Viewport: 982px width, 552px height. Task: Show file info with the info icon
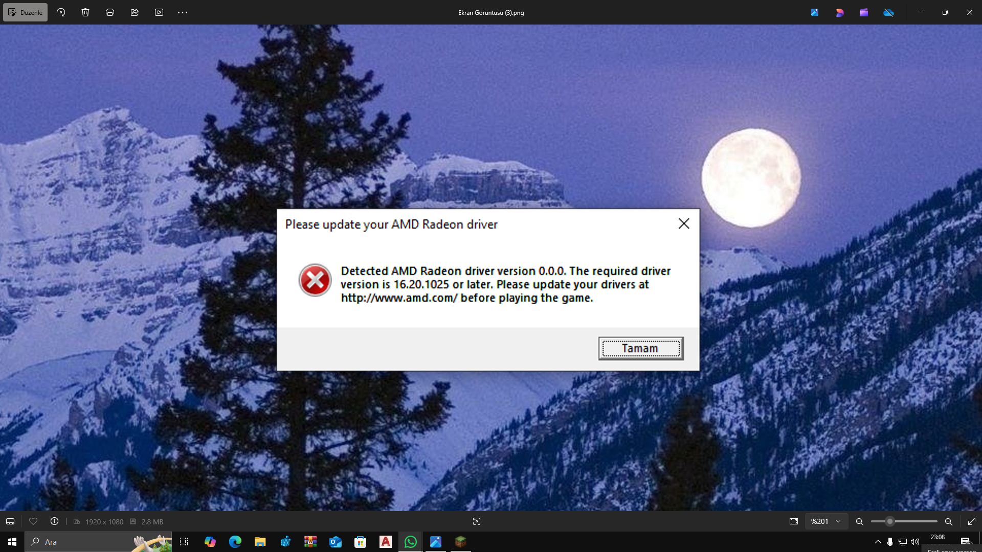(x=54, y=521)
